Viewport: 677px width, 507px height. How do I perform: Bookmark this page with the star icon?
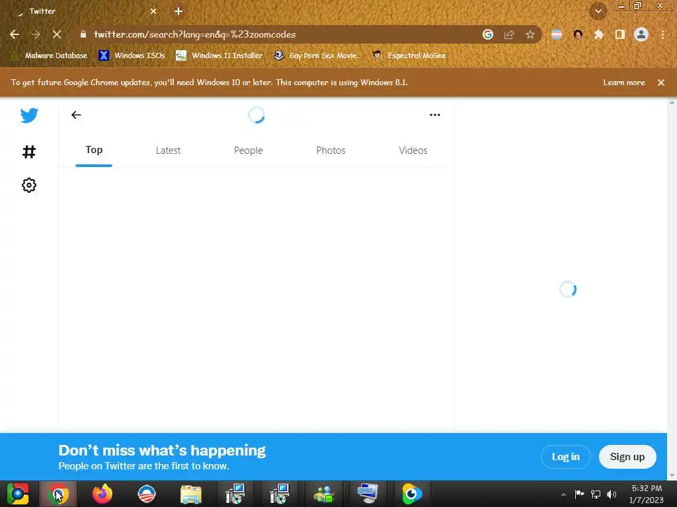[530, 34]
